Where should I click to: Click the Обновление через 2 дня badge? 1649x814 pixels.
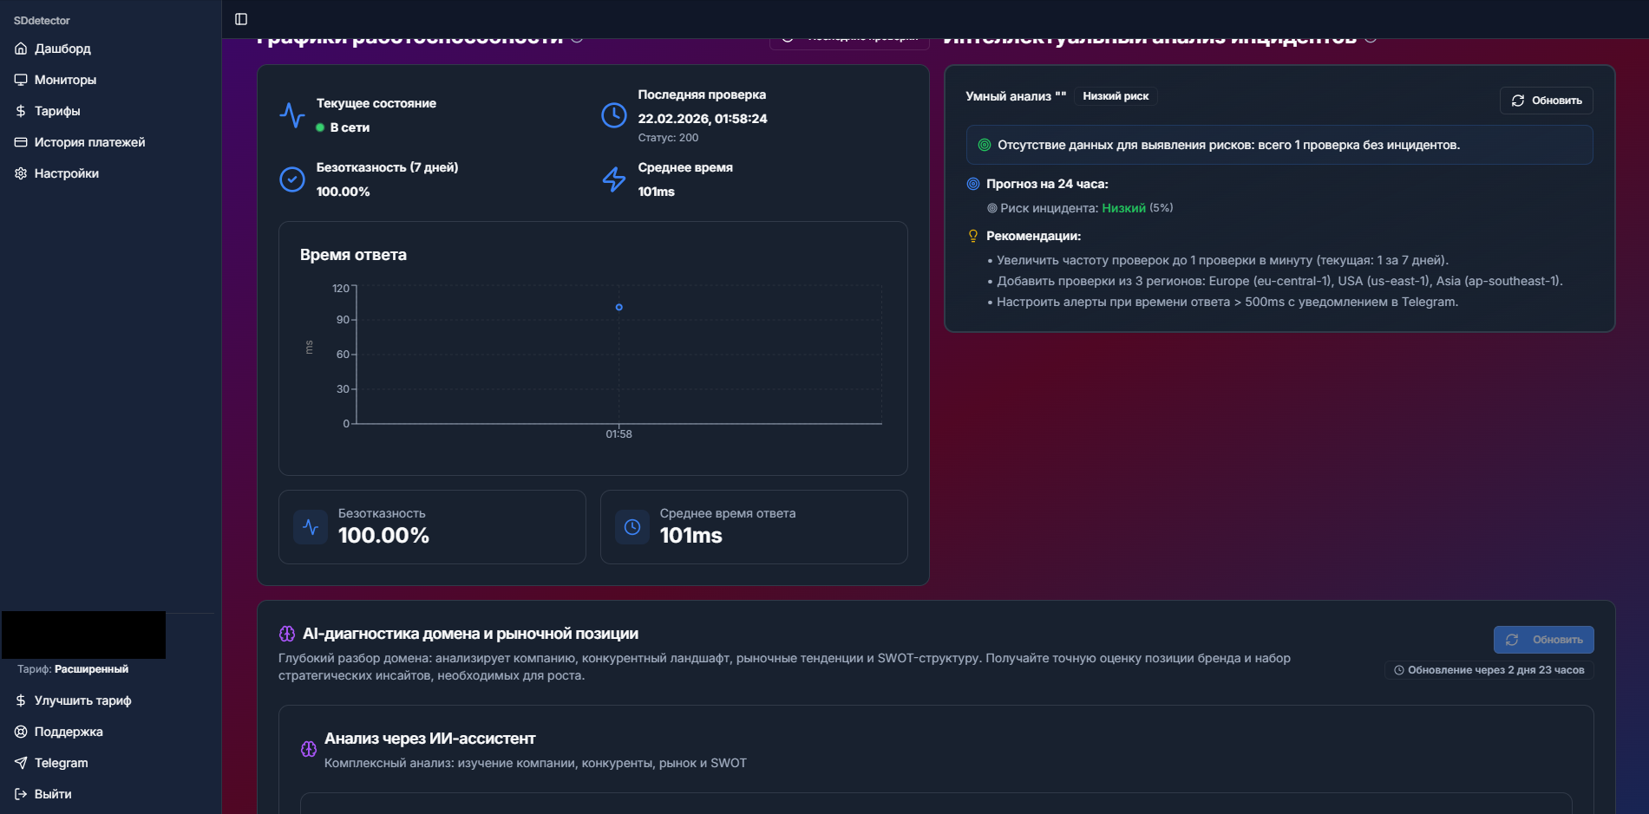[1489, 670]
